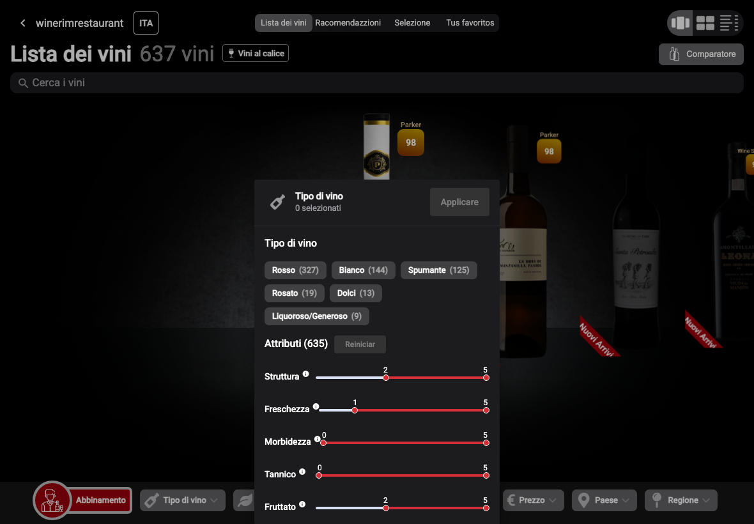Image resolution: width=754 pixels, height=524 pixels.
Task: Open the Lista dei vini tab
Action: point(283,22)
